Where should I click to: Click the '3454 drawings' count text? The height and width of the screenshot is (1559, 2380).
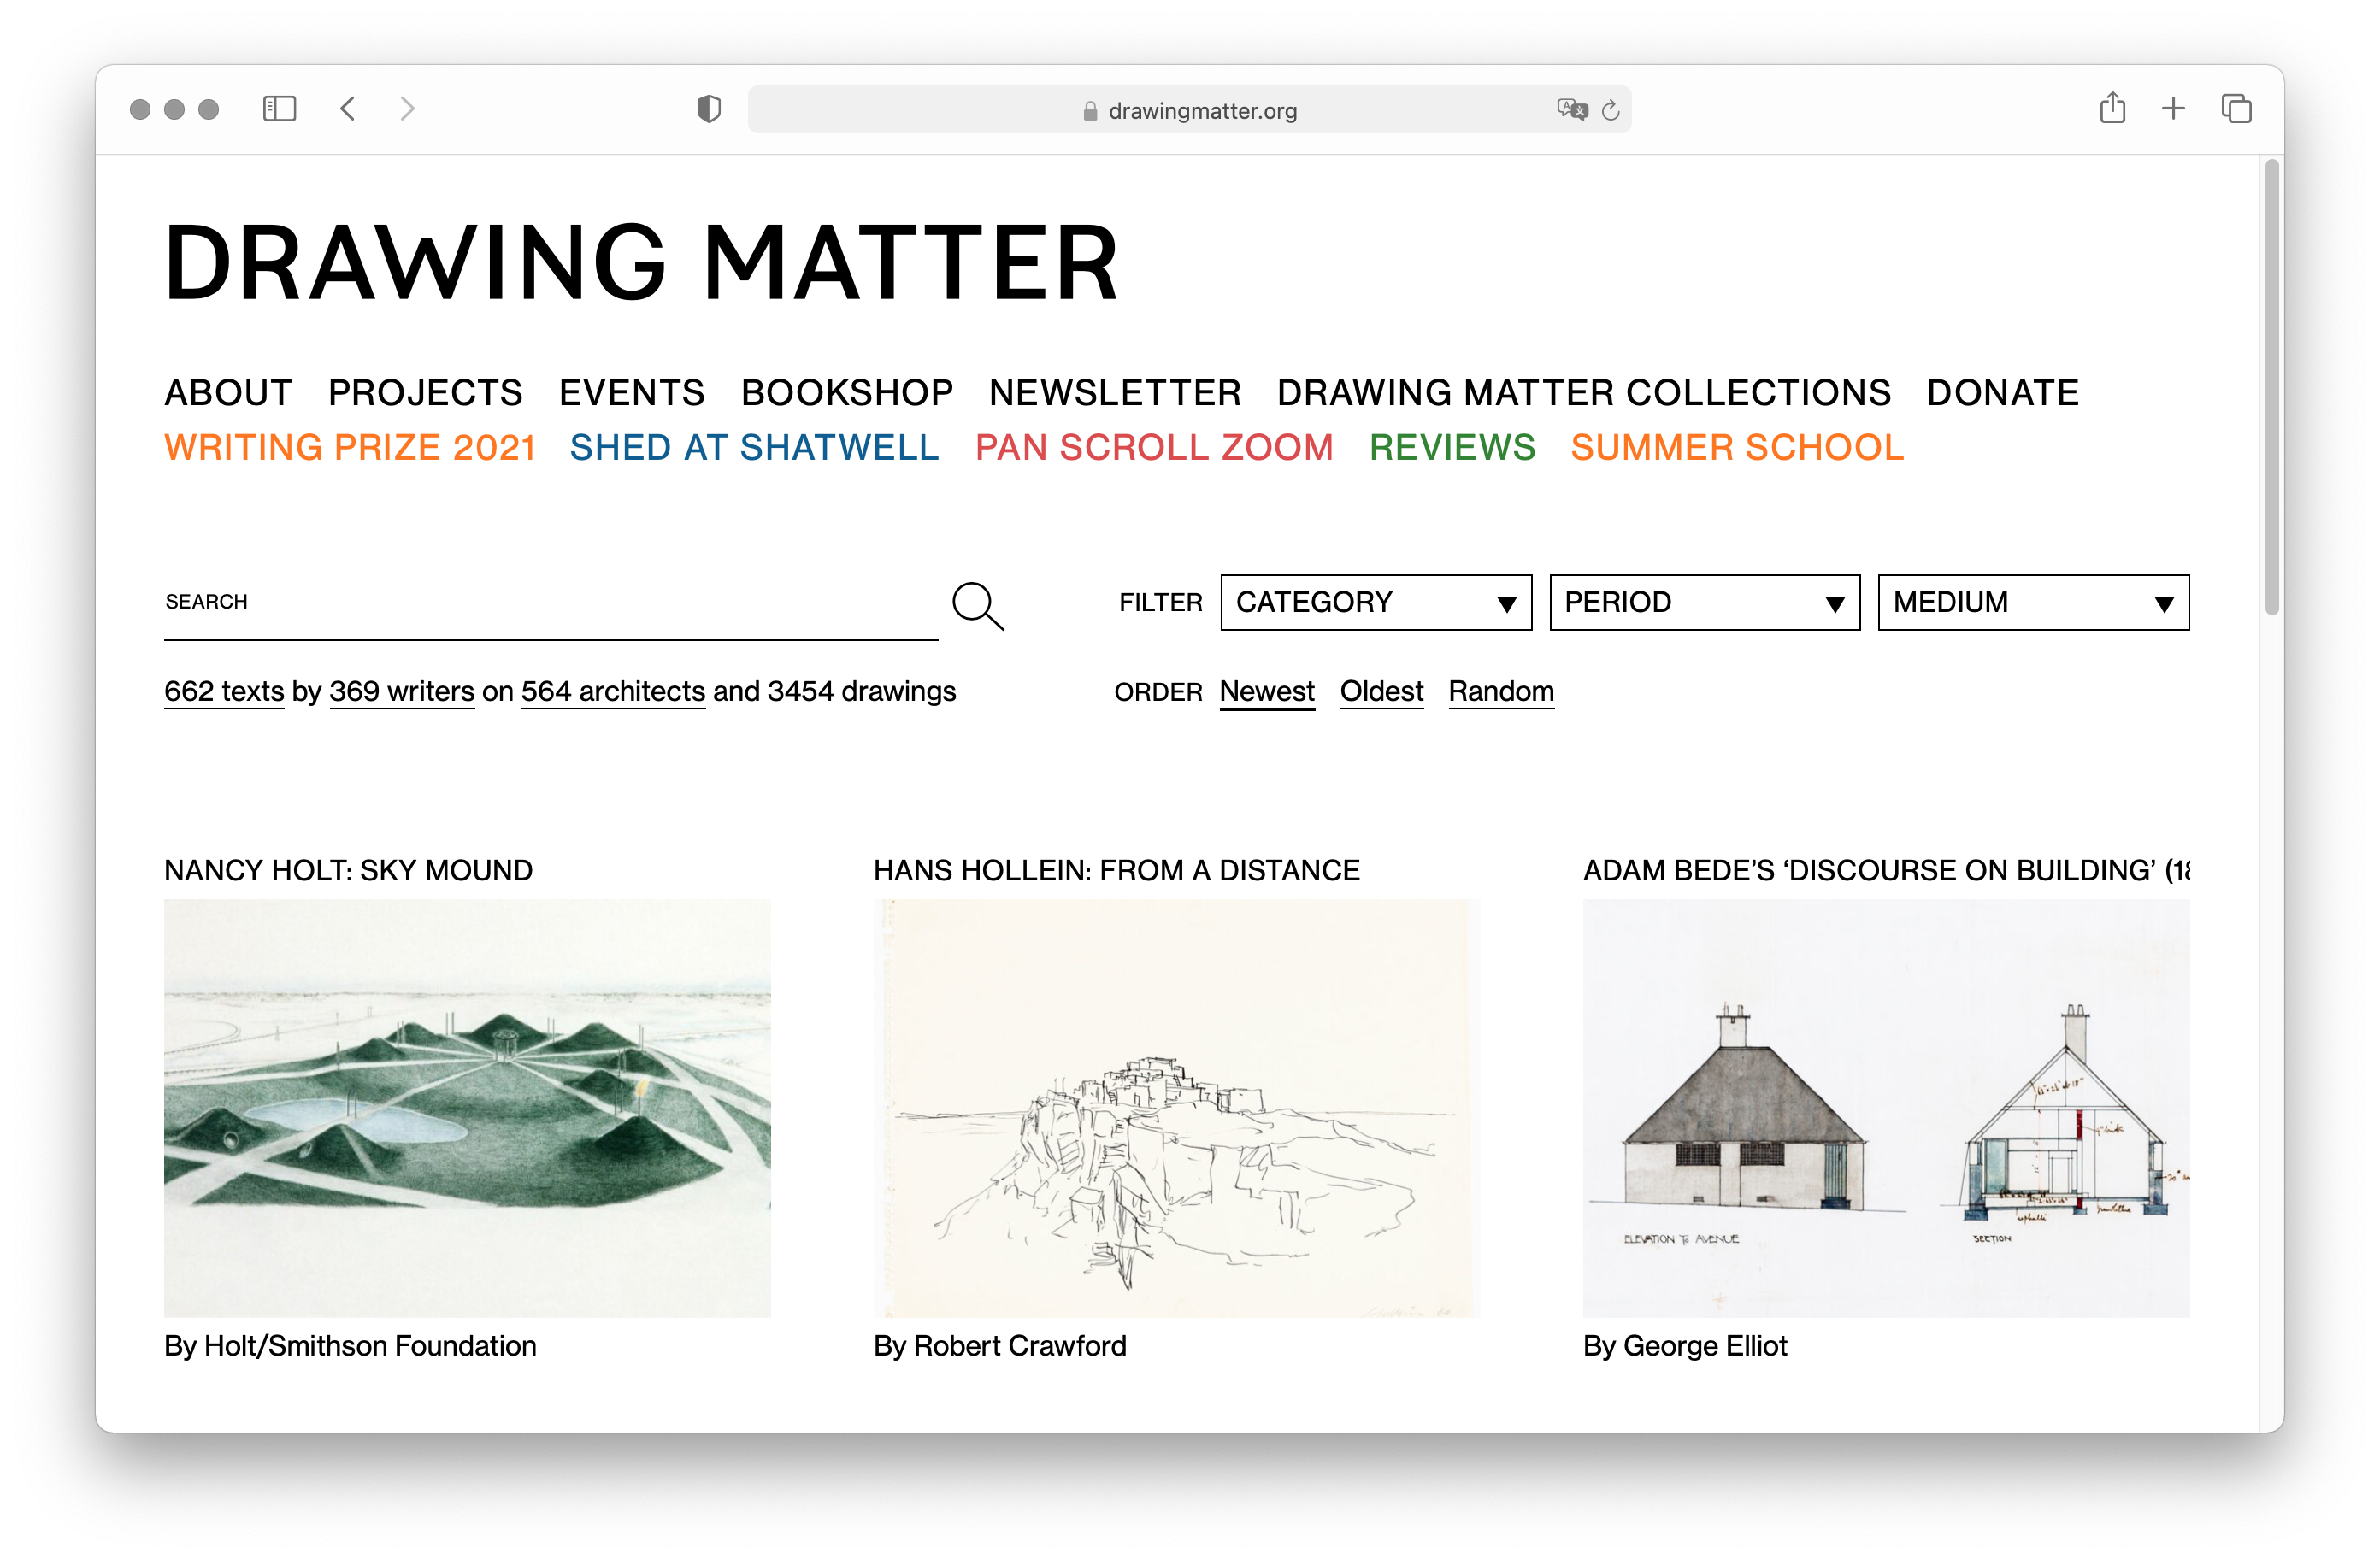point(862,691)
